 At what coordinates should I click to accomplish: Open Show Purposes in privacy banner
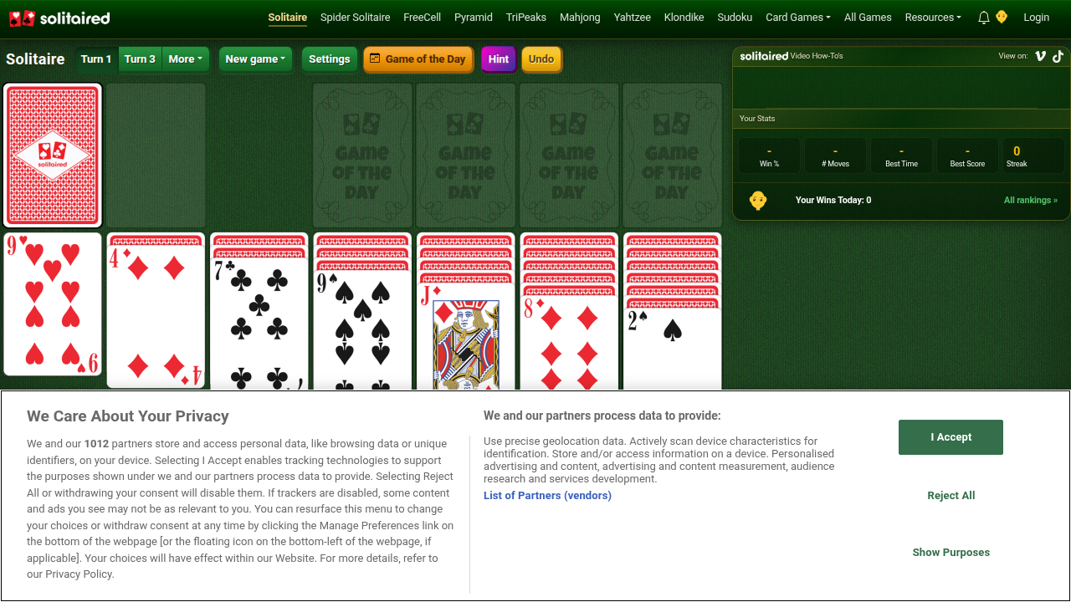pyautogui.click(x=951, y=553)
